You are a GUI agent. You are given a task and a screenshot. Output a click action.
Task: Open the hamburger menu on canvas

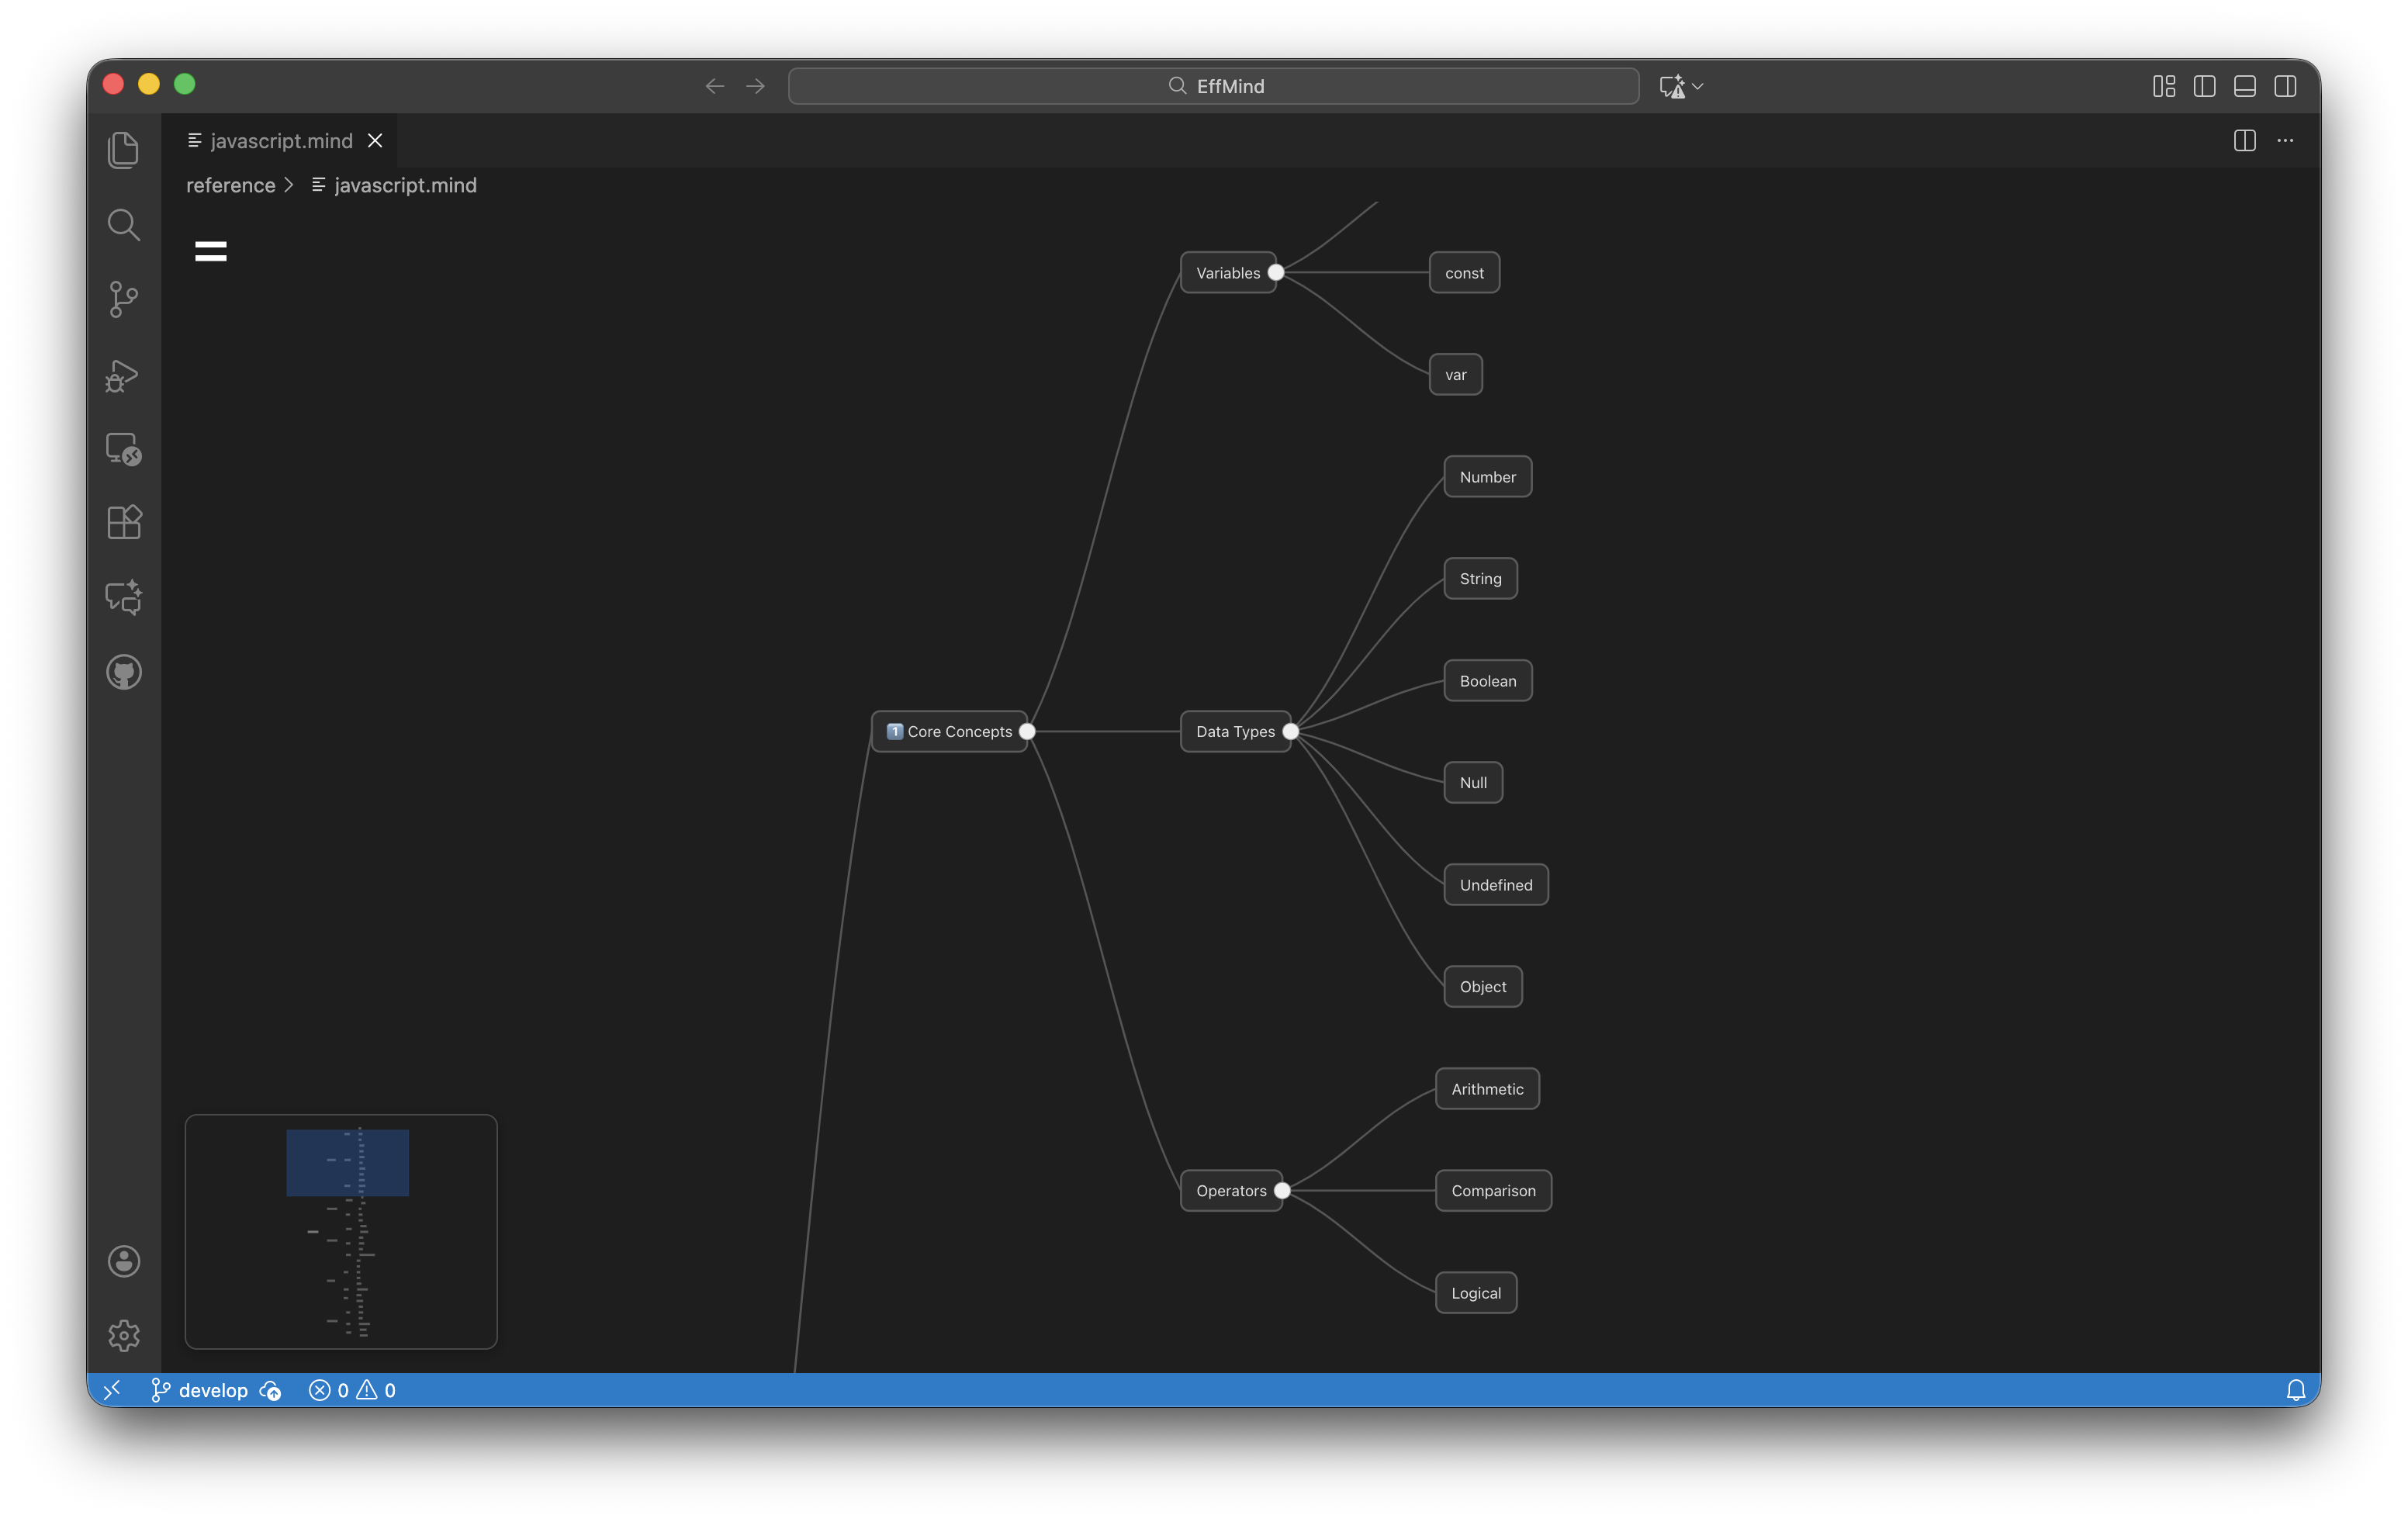point(210,251)
